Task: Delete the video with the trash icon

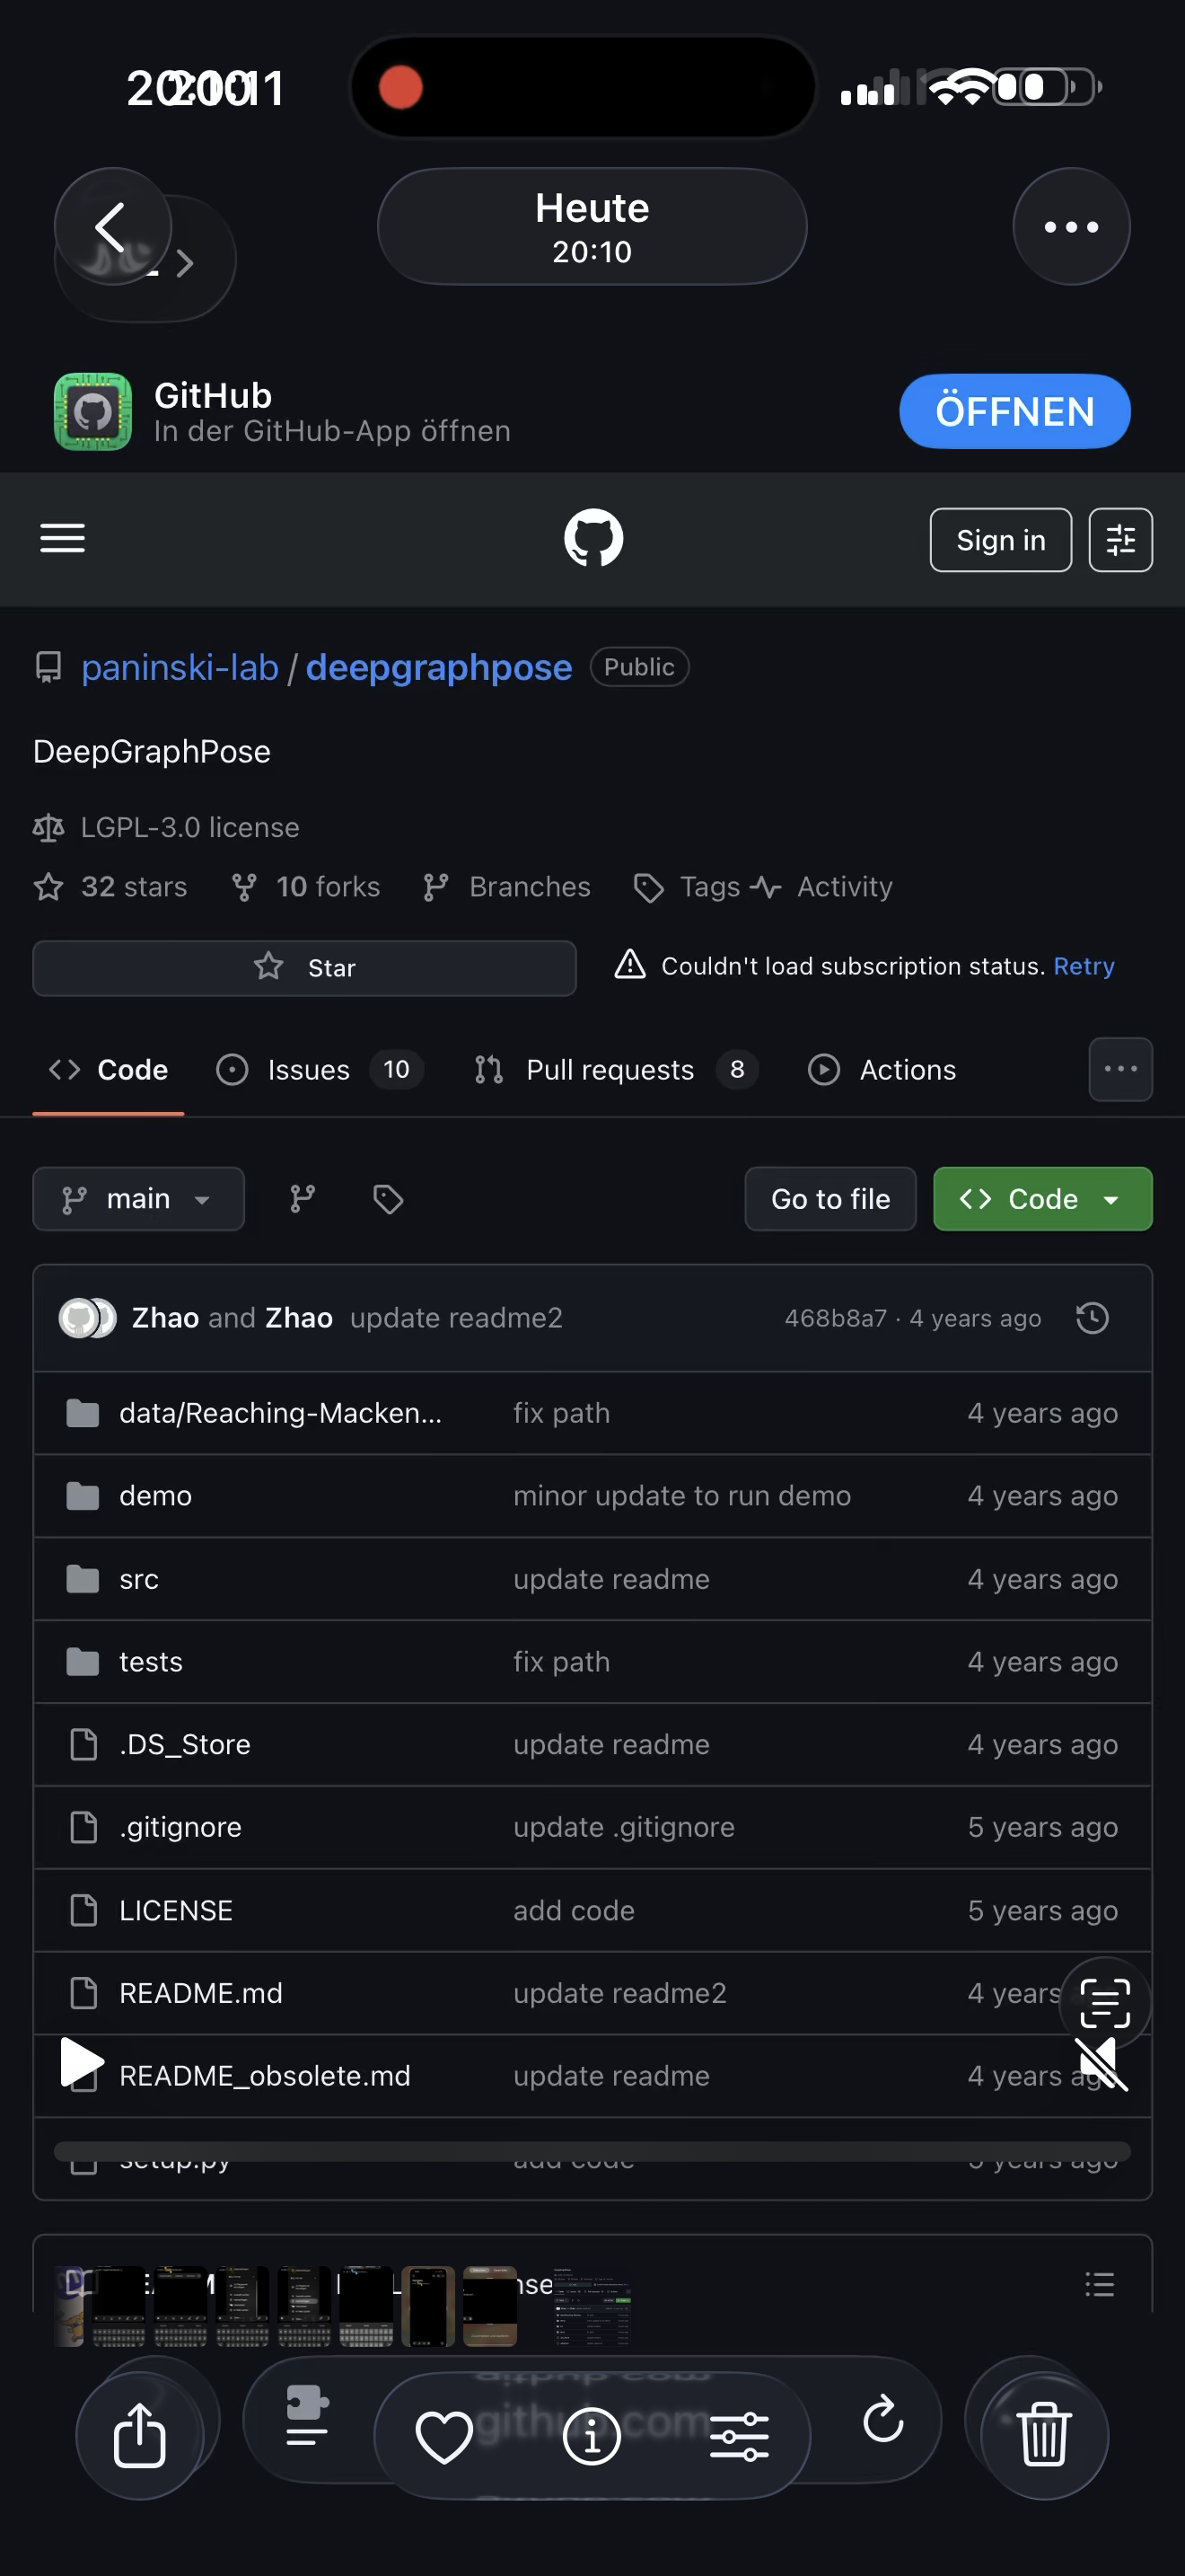Action: tap(1044, 2436)
